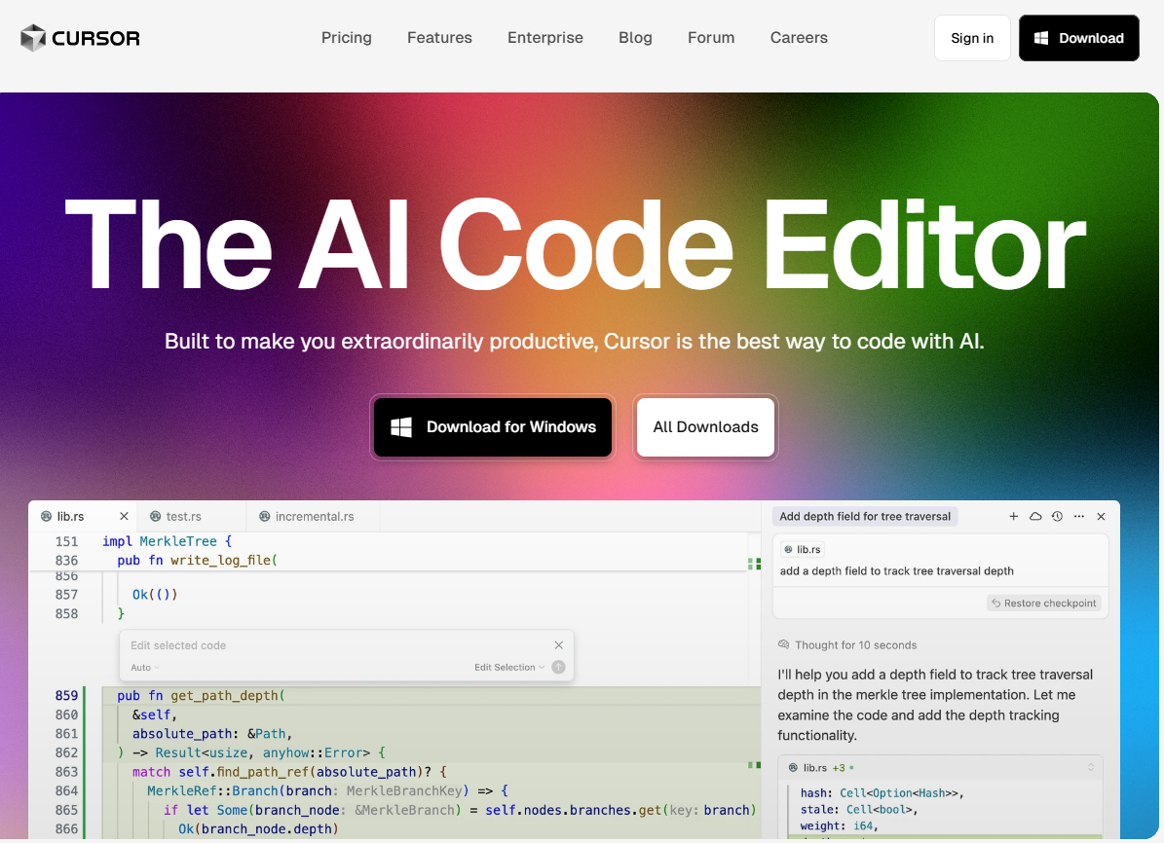Click the Sign in button

[972, 38]
